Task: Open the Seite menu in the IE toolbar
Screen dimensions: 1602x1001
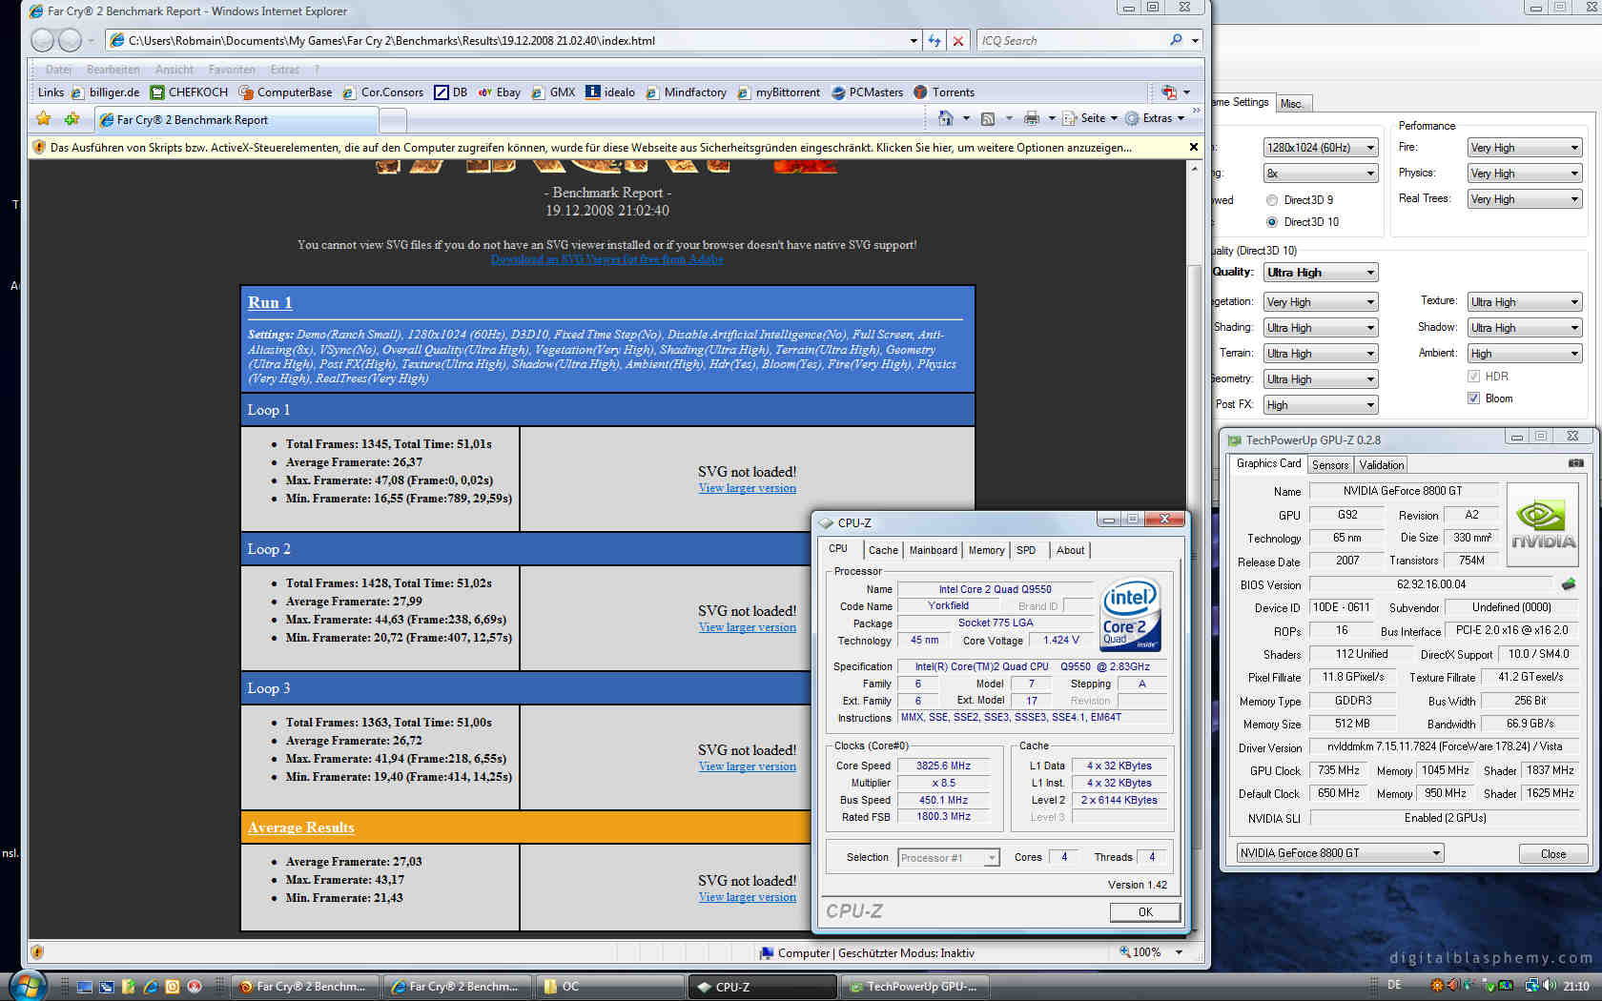Action: click(x=1091, y=118)
